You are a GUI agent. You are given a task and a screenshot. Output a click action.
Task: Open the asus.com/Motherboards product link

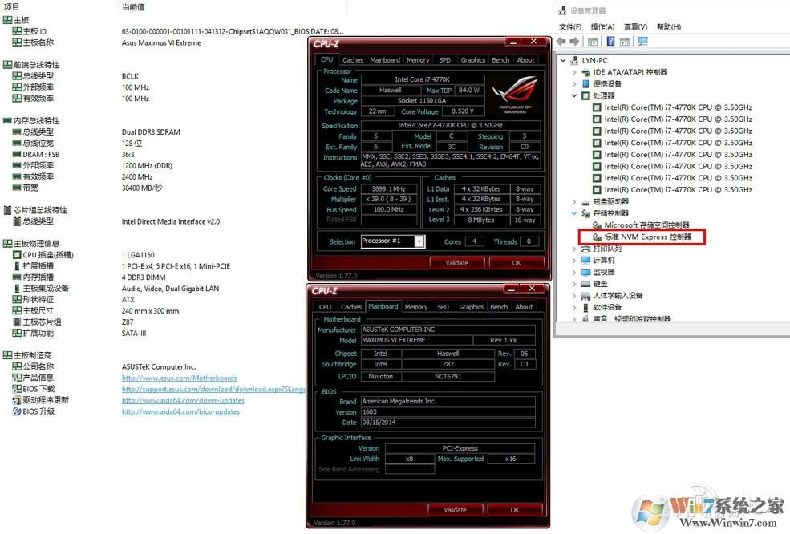pos(179,378)
